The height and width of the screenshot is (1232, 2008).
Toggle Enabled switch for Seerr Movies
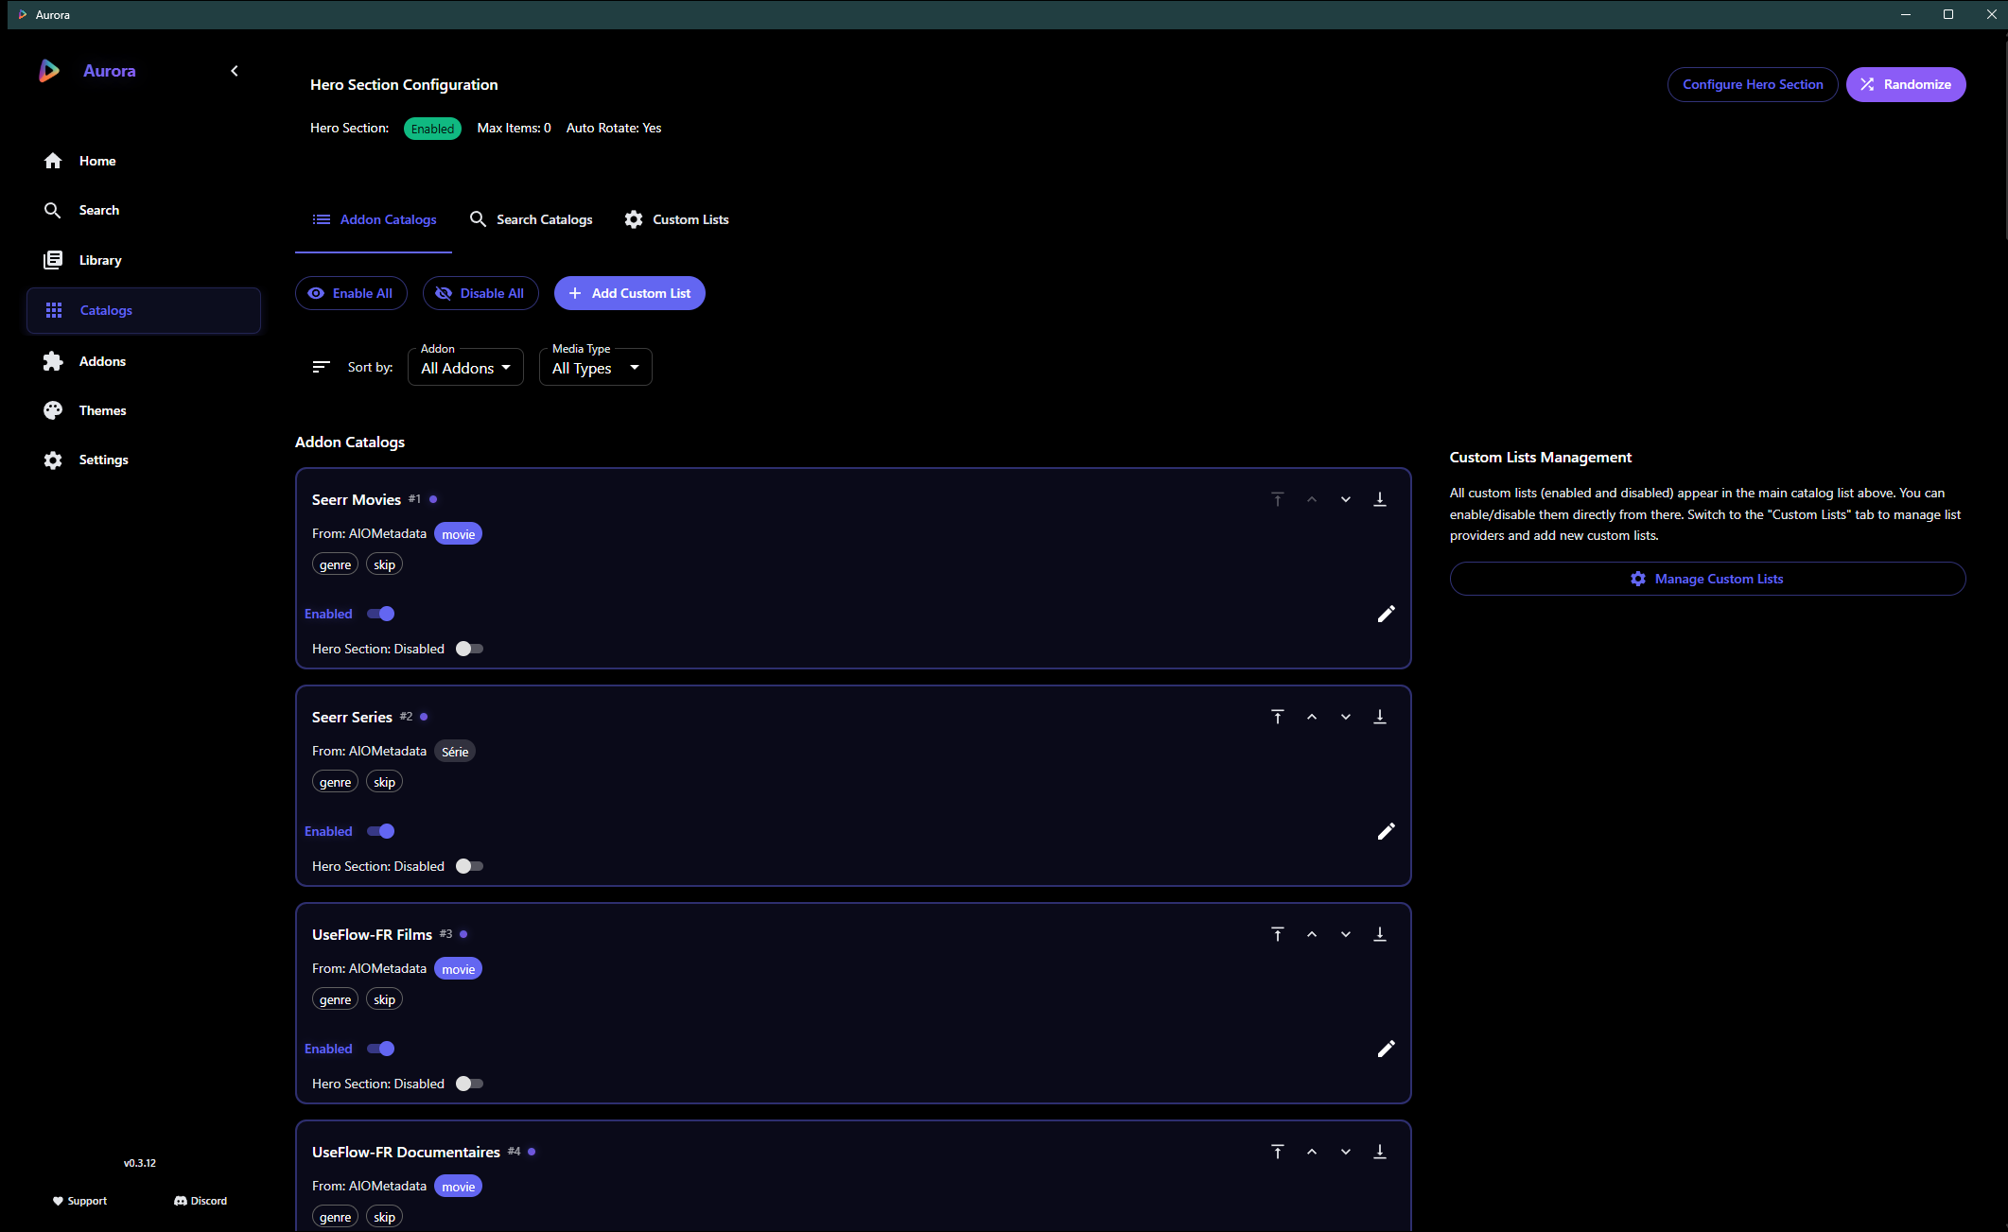coord(381,614)
